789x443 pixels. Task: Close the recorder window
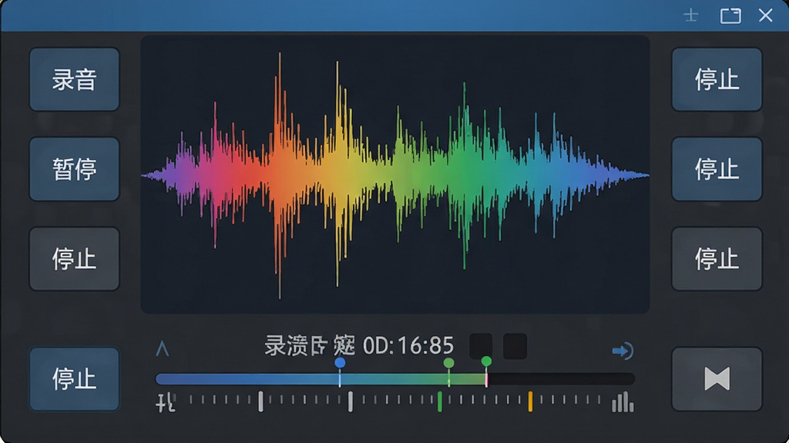765,15
